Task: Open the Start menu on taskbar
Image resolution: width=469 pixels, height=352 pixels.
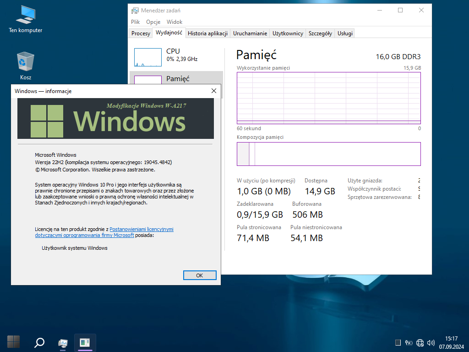Action: point(14,342)
